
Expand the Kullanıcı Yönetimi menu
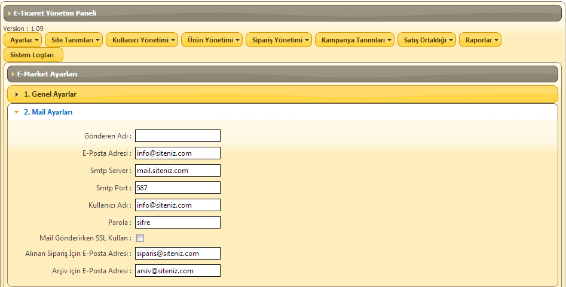[142, 40]
